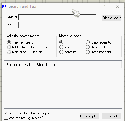The image size is (125, 121).
Task: Click the ISIS application icon in title bar
Action: [5, 6]
